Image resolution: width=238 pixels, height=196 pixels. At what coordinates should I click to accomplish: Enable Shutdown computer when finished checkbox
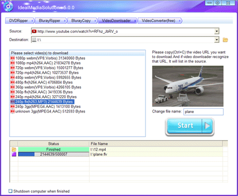coord(11,191)
